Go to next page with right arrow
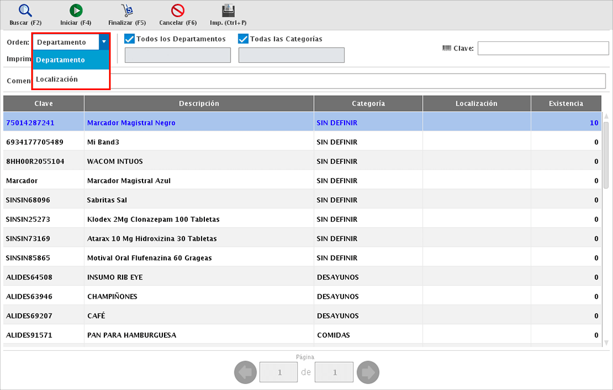Viewport: 613px width, 390px height. click(369, 372)
